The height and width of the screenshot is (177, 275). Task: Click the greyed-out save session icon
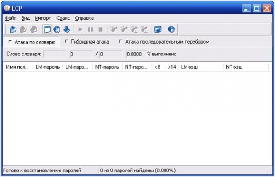point(33,29)
